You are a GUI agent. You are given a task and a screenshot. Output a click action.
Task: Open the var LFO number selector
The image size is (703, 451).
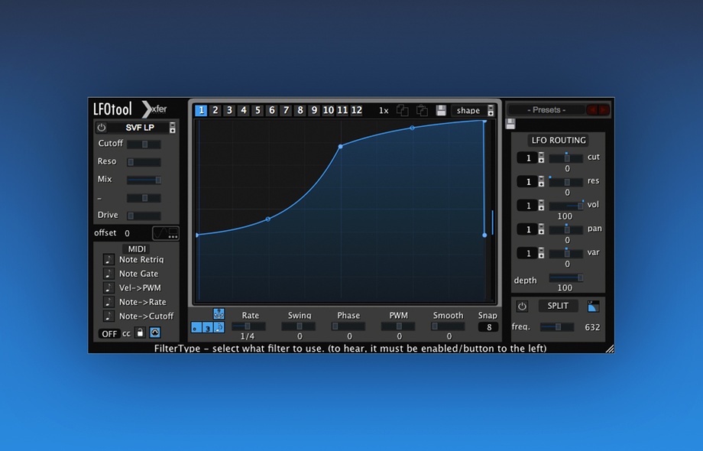coord(531,253)
